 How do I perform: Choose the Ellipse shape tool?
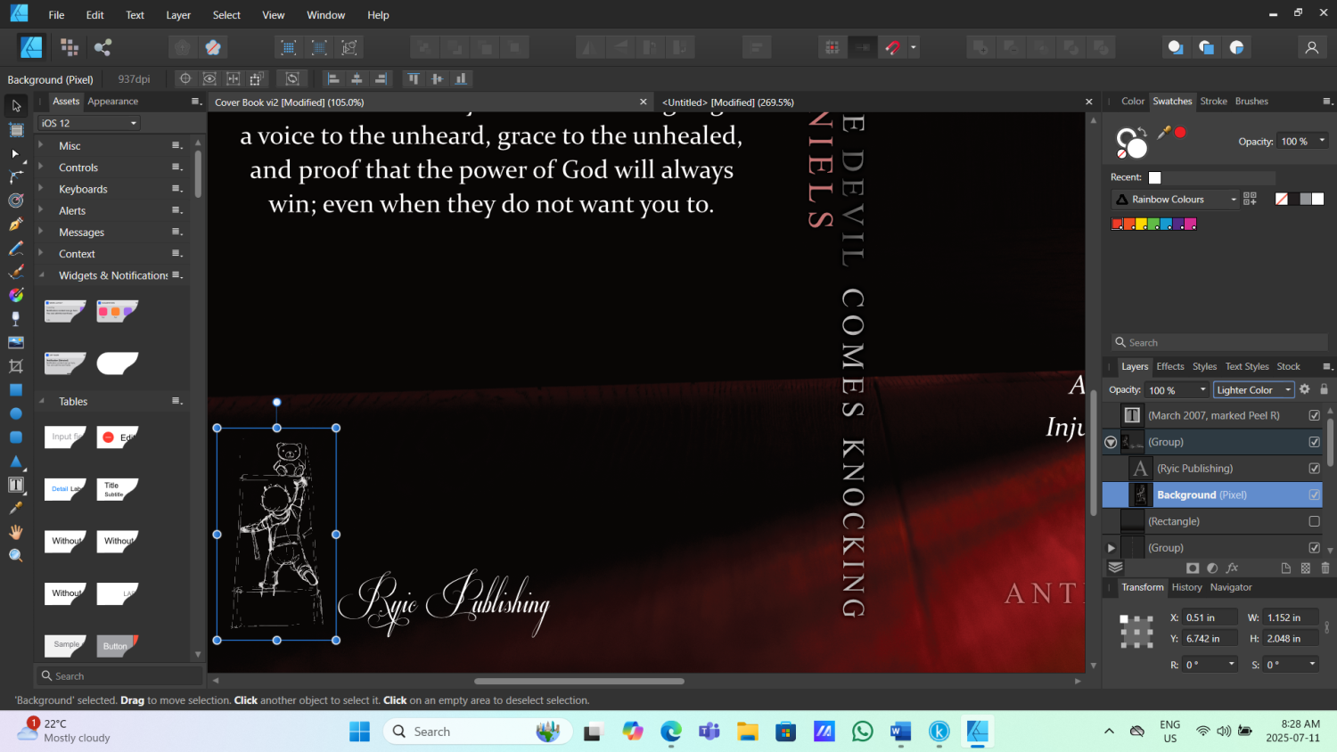coord(16,413)
